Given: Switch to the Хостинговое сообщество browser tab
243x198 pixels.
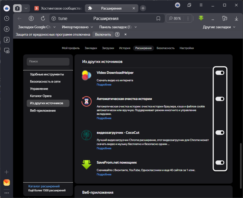Looking at the screenshot, I should [x=58, y=8].
